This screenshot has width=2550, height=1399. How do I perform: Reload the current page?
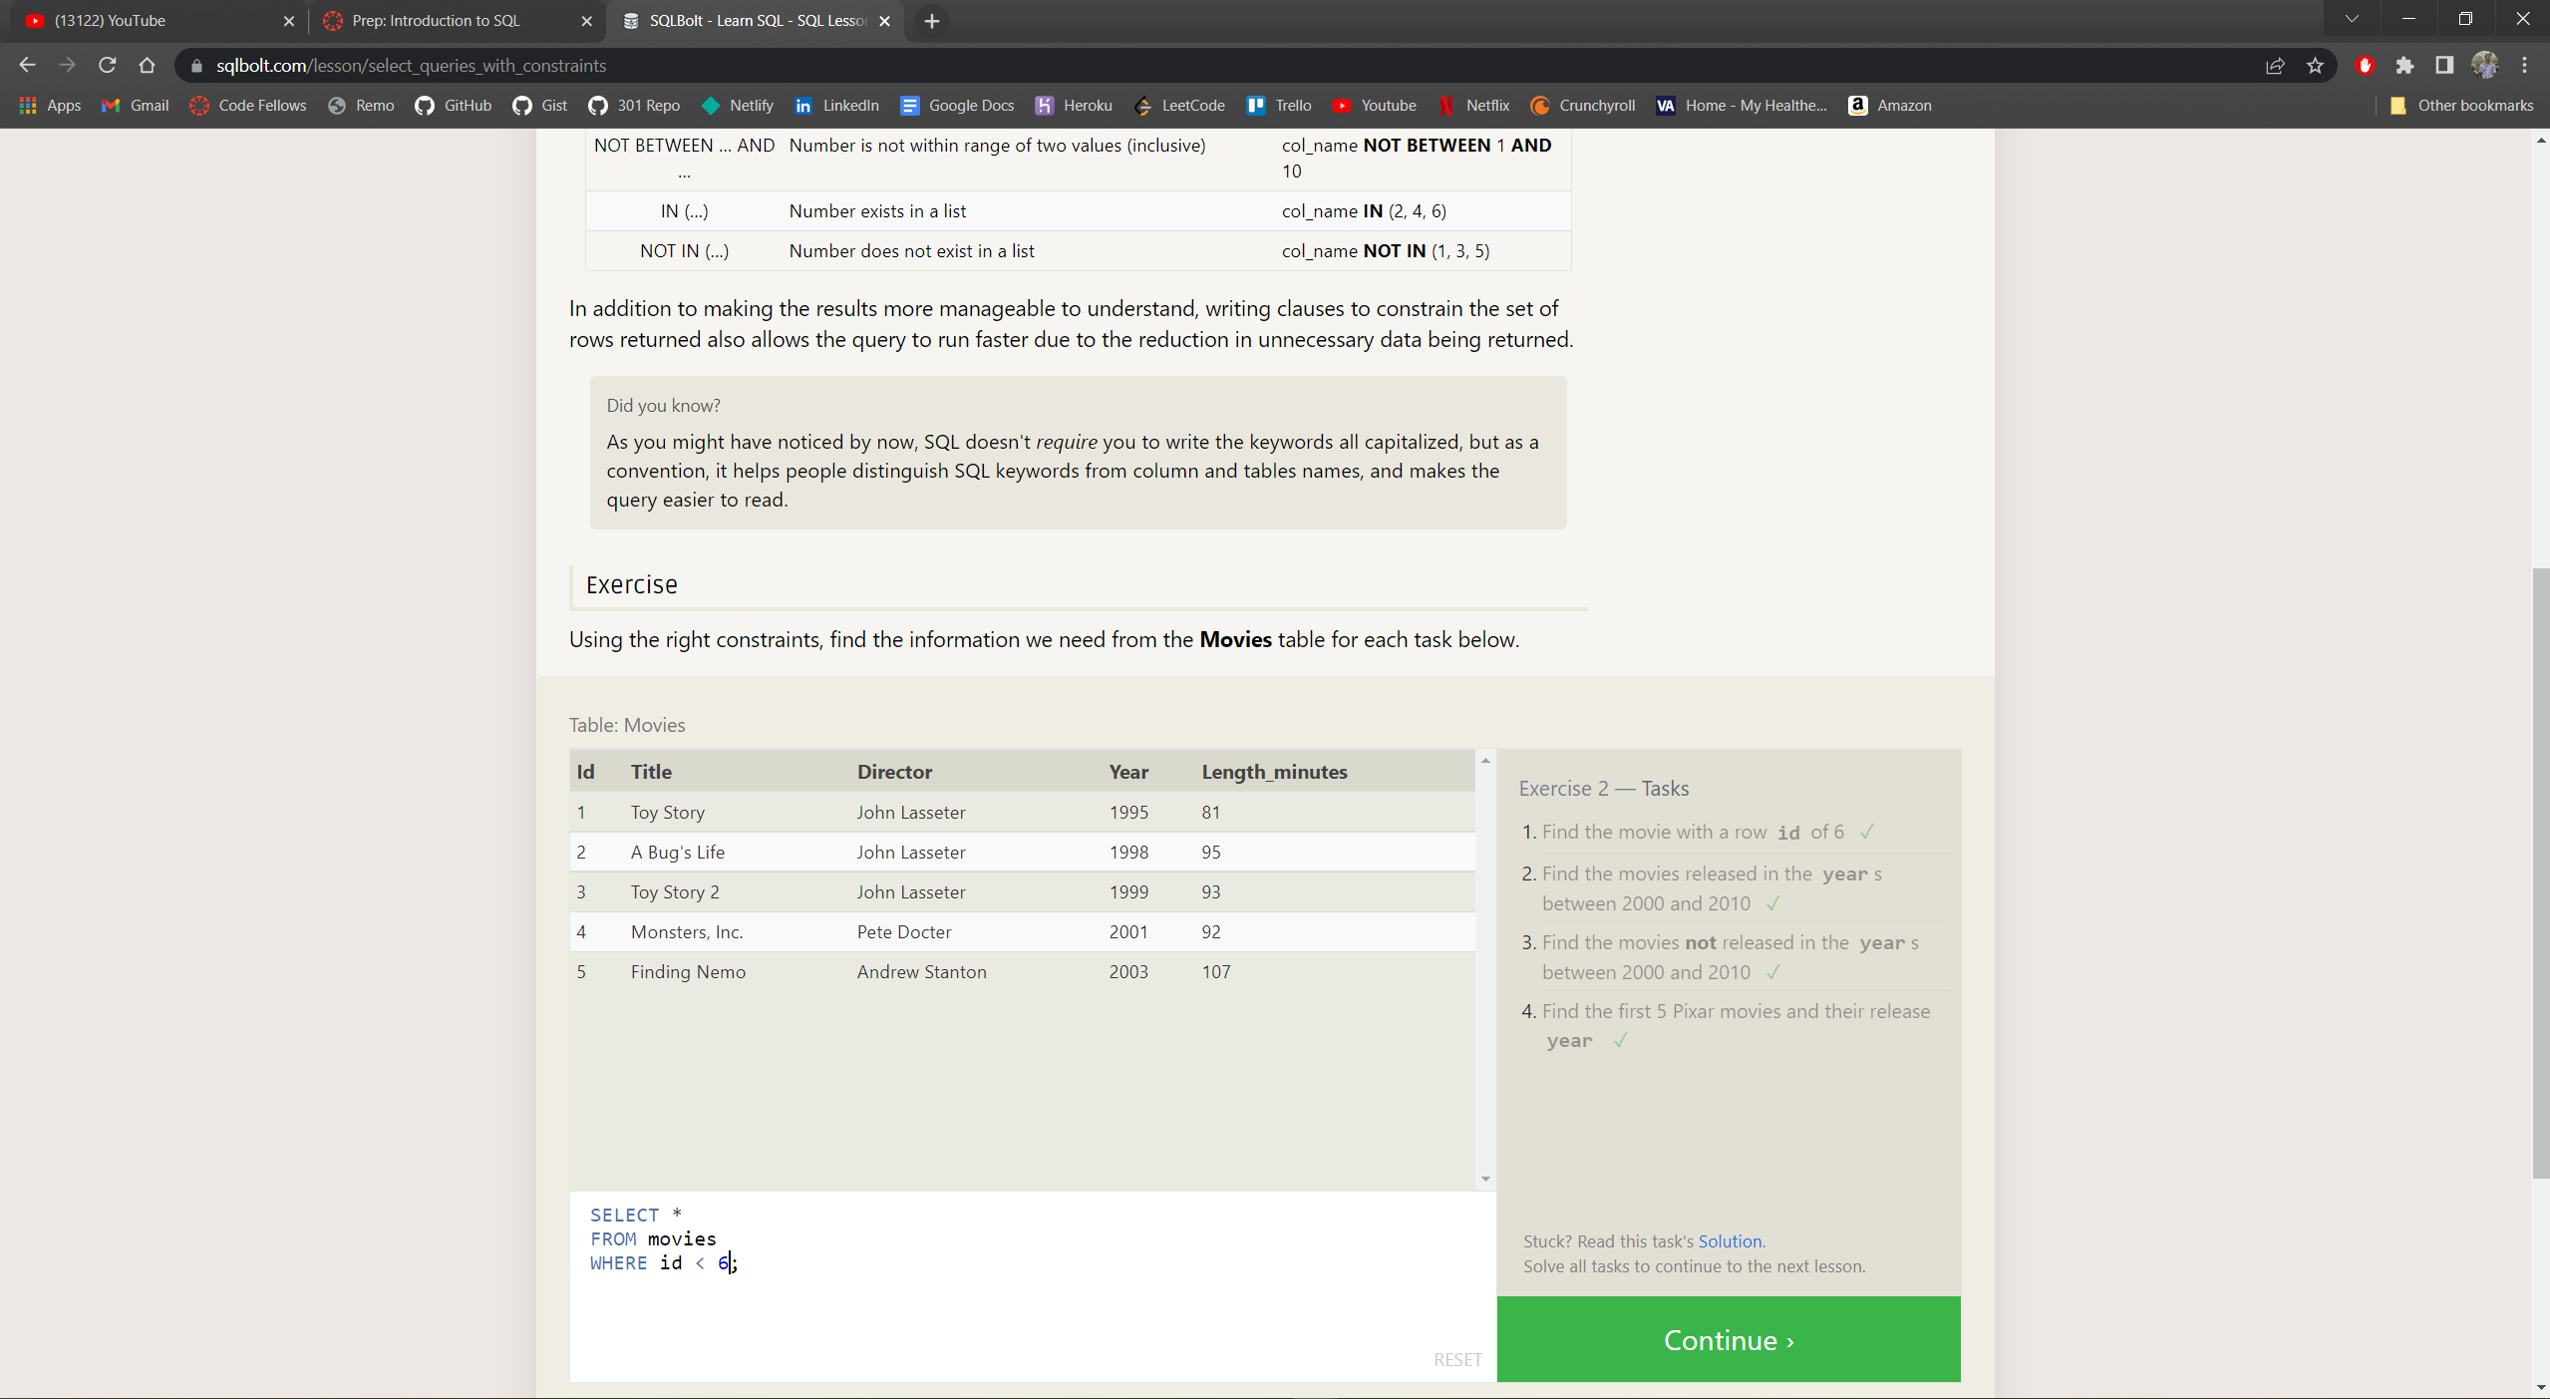click(108, 66)
